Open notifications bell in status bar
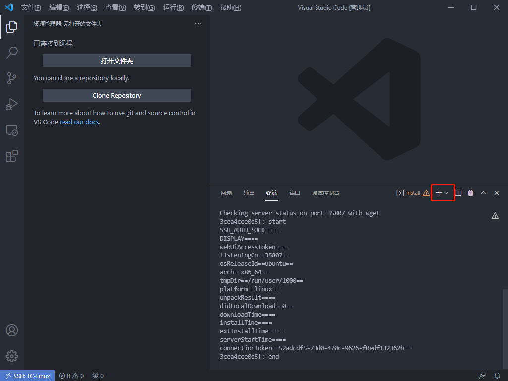Viewport: 508px width, 381px height. [497, 376]
